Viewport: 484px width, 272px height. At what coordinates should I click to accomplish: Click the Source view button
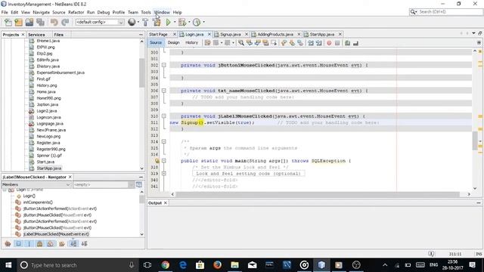pyautogui.click(x=156, y=42)
